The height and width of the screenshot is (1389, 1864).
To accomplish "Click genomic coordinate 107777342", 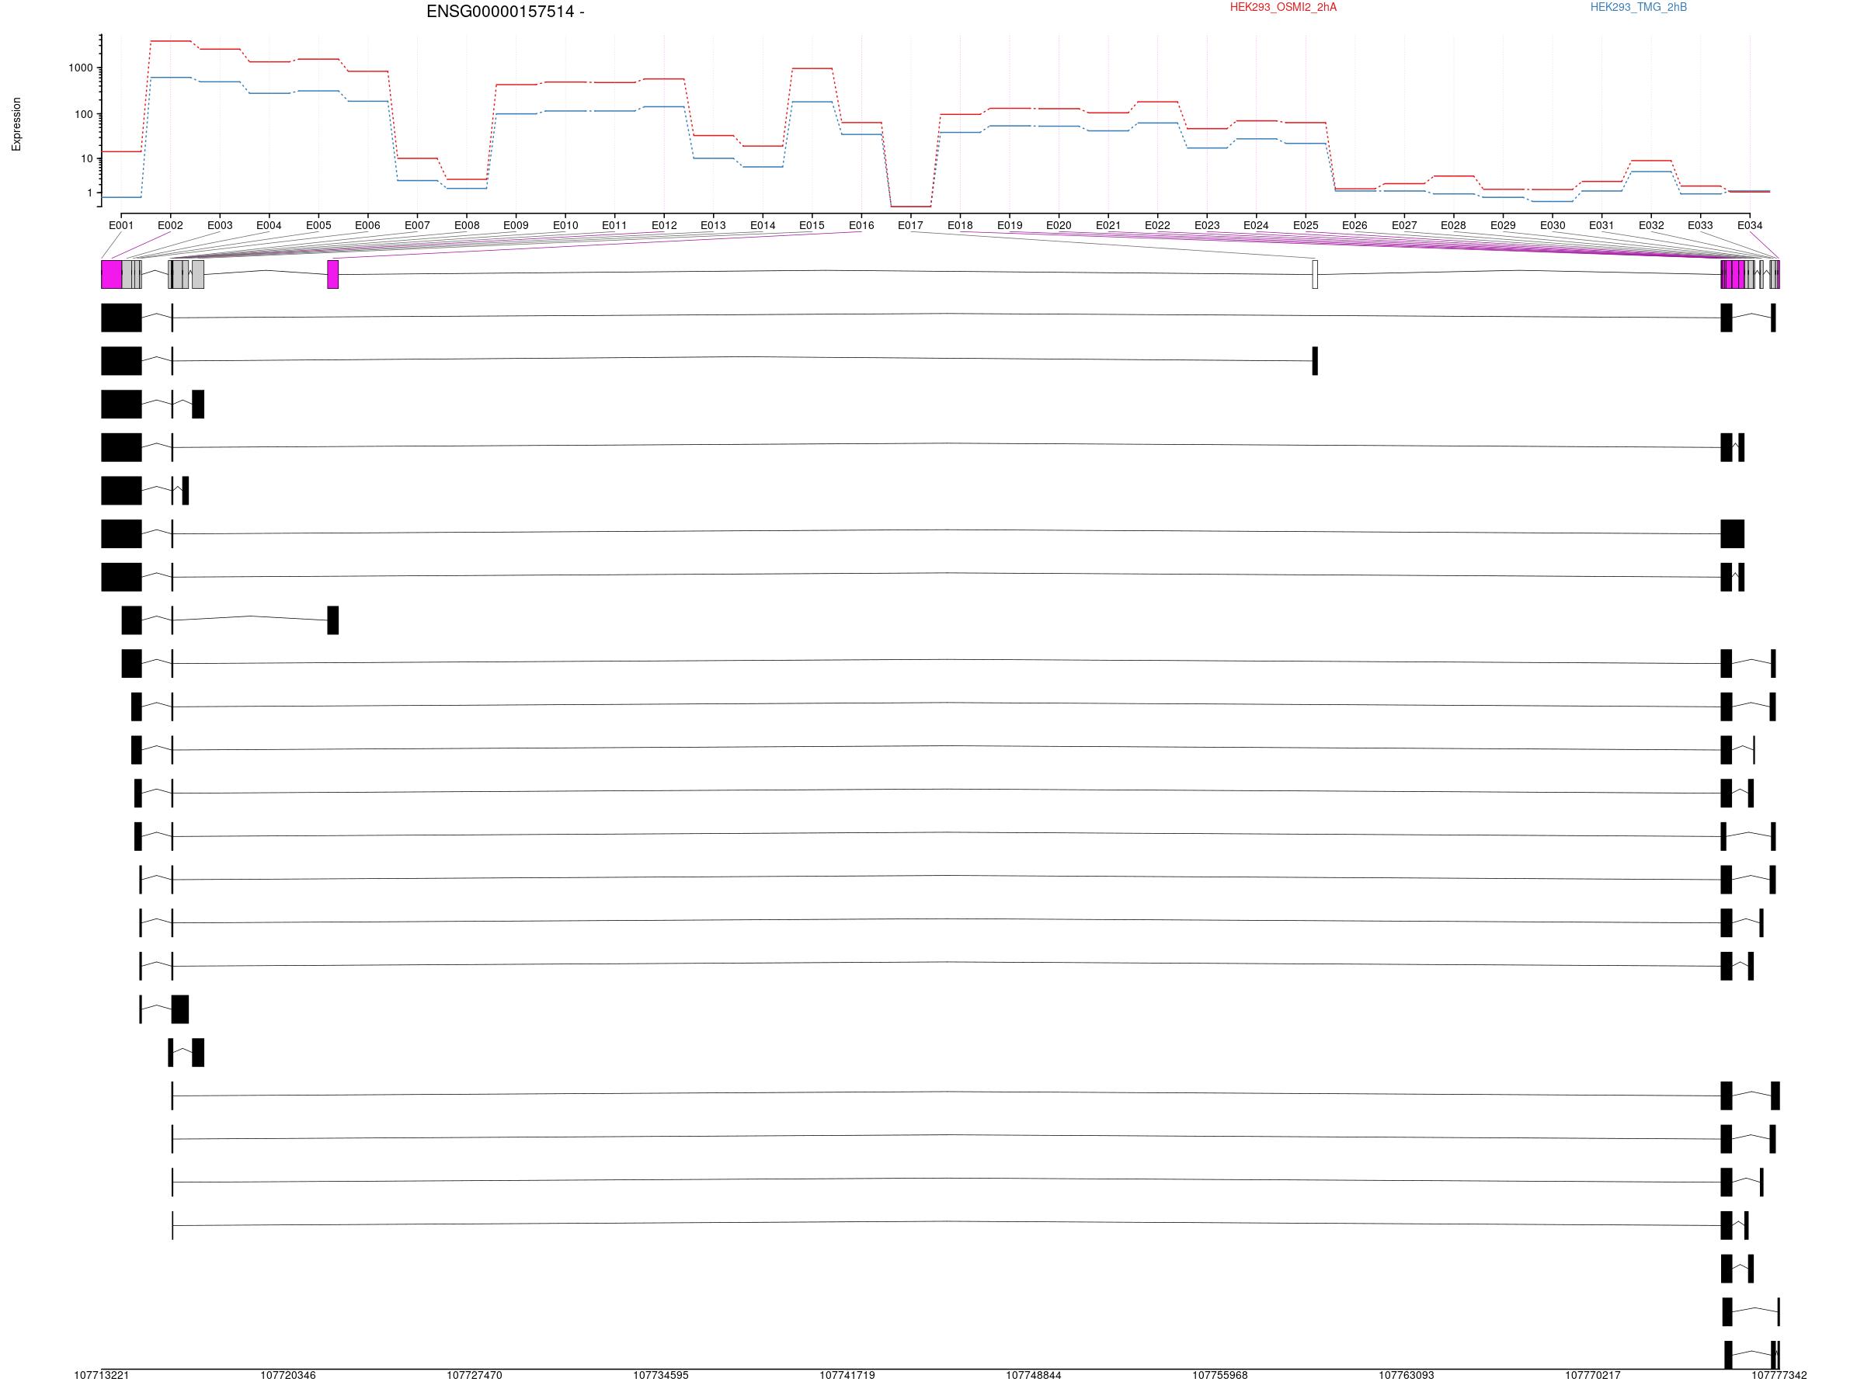I will click(x=1779, y=1376).
